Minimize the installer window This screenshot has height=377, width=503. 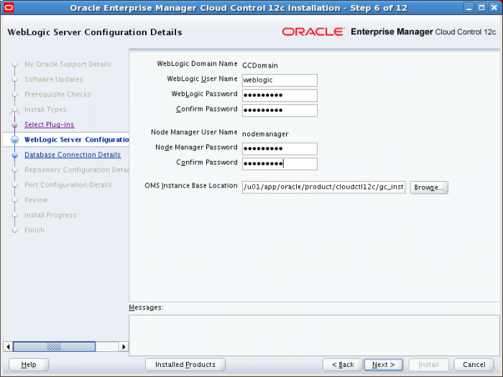click(469, 7)
